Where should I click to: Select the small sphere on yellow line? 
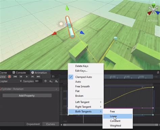[x=115, y=38]
